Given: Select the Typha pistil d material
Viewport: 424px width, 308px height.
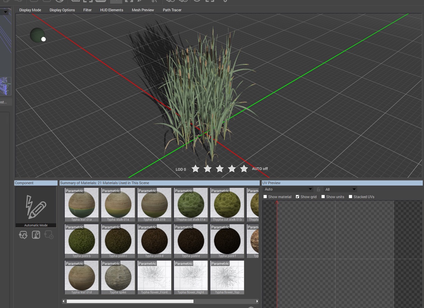Looking at the screenshot, I should click(x=154, y=241).
